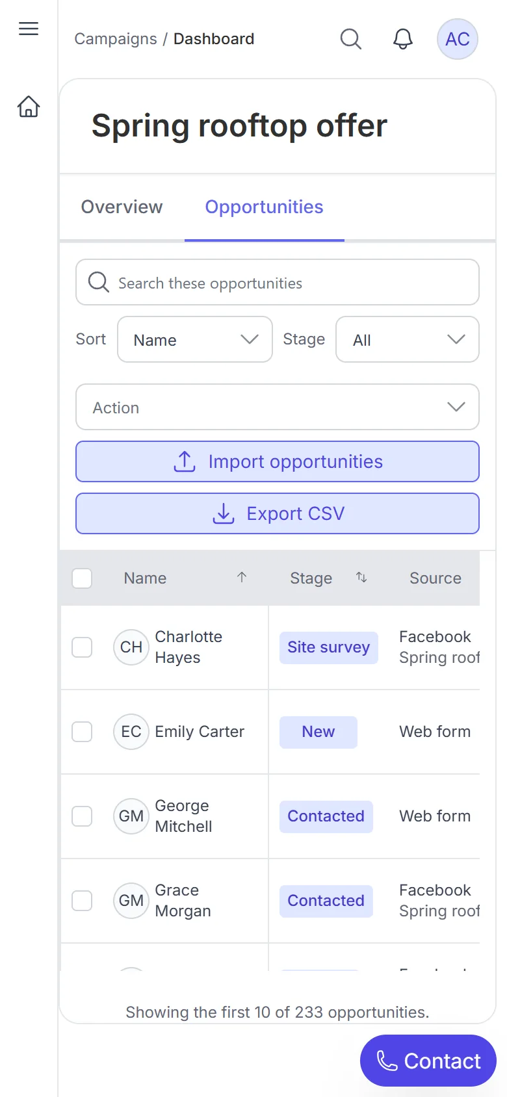The height and width of the screenshot is (1097, 507).
Task: Click the Export CSV button
Action: click(x=278, y=513)
